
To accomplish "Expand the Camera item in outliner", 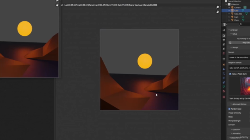I will coord(229,7).
